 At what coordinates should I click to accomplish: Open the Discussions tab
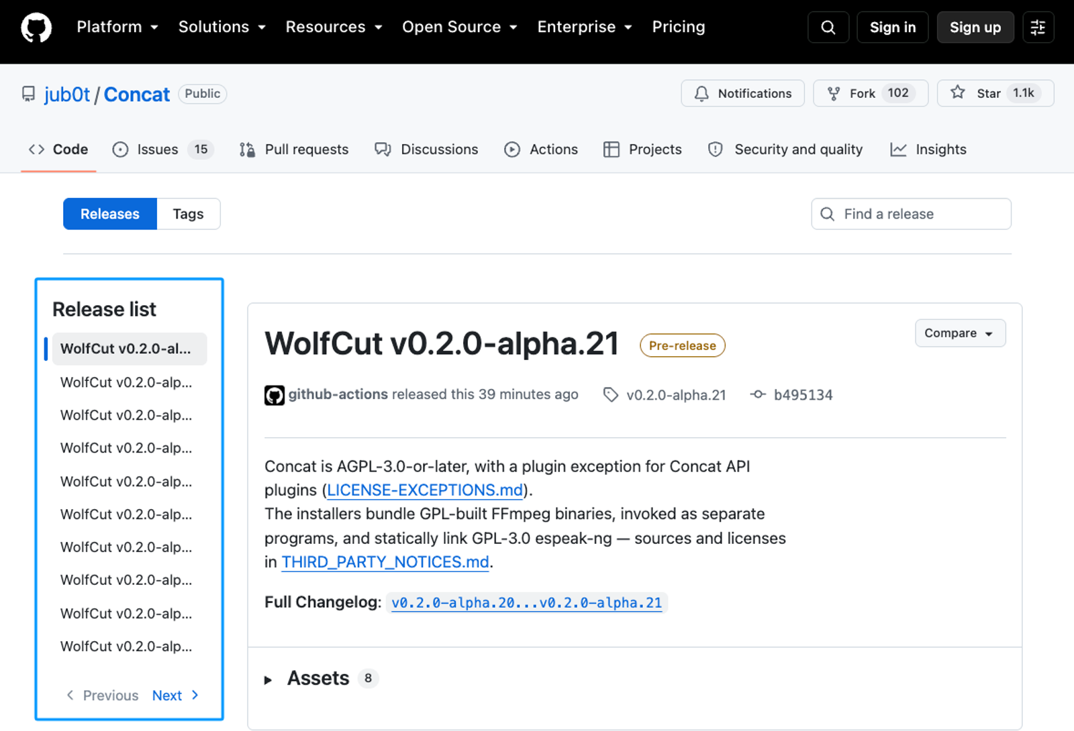[426, 150]
